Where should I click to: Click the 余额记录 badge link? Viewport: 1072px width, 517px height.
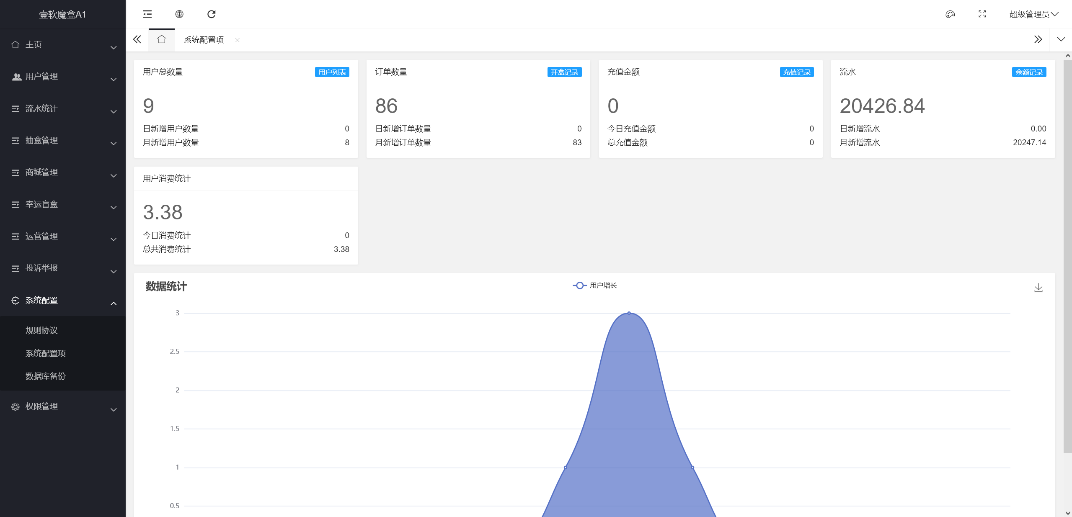click(1029, 72)
